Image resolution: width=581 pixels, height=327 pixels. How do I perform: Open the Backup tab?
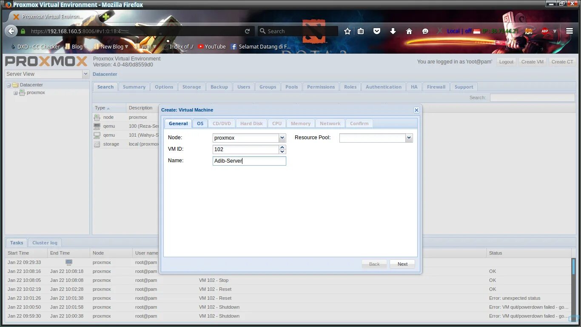(x=219, y=87)
